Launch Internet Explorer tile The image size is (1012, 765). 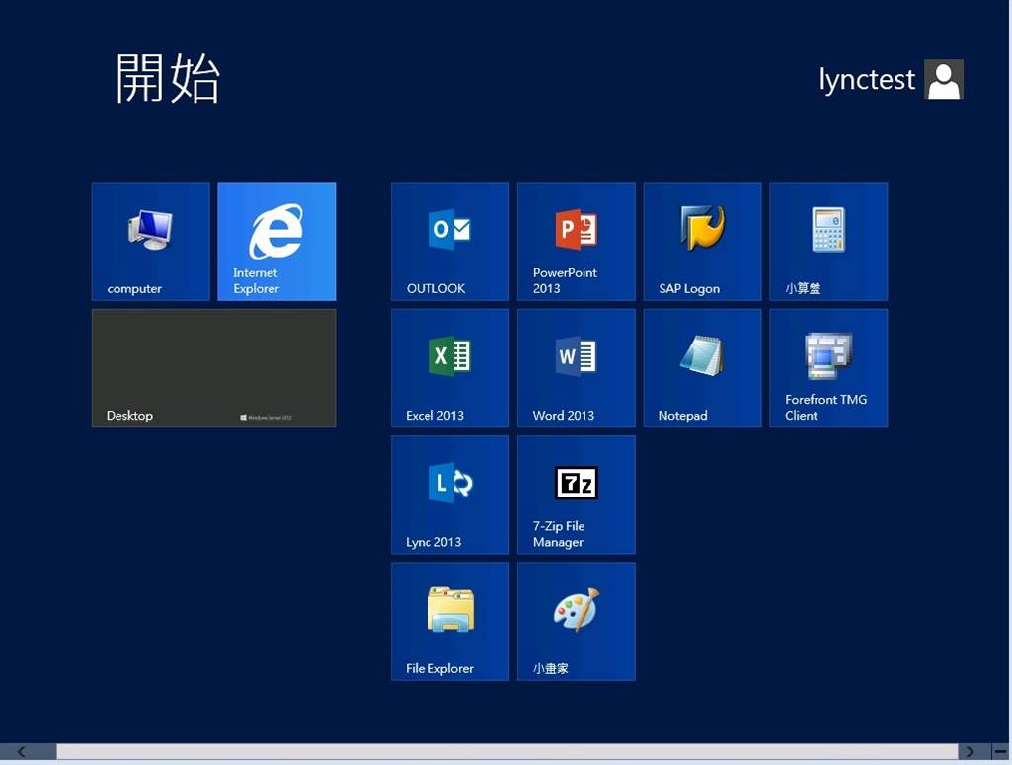276,241
